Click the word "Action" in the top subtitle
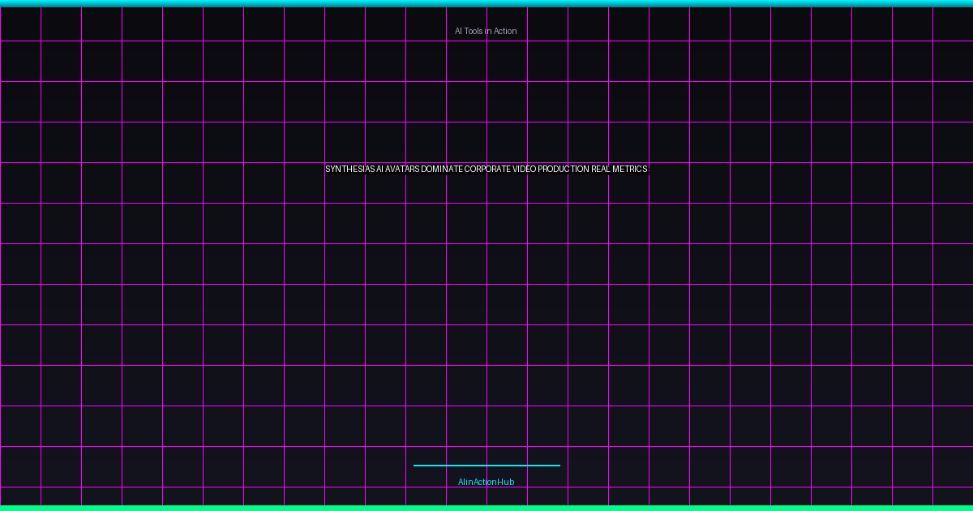The height and width of the screenshot is (511, 973). coord(505,31)
